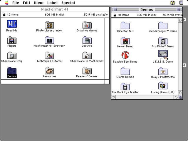Viewport: 188px width, 141px height.
Task: Click the '12 items' status text
Action: (13, 15)
